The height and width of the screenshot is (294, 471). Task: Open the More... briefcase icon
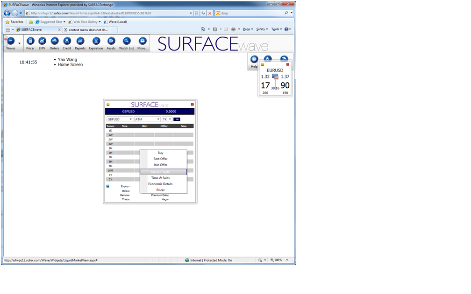pyautogui.click(x=143, y=41)
